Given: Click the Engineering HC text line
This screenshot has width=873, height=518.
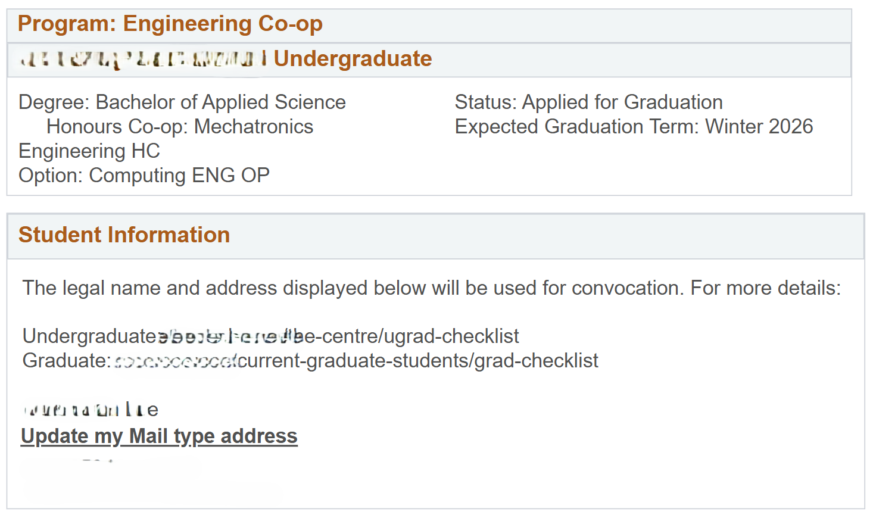Looking at the screenshot, I should (x=89, y=151).
